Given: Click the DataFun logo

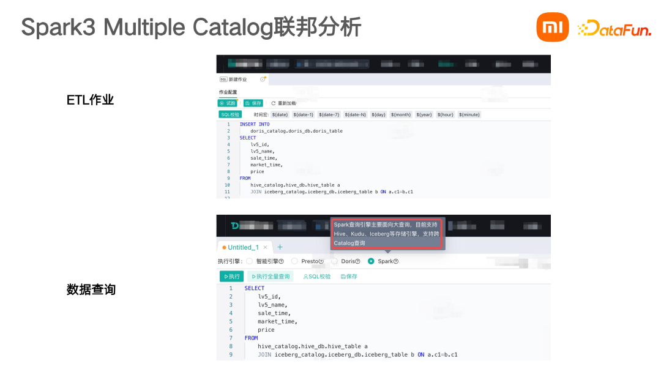Looking at the screenshot, I should click(x=614, y=28).
